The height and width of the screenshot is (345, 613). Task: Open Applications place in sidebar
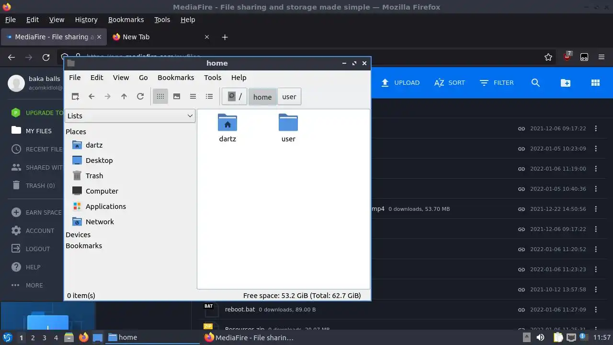106,206
